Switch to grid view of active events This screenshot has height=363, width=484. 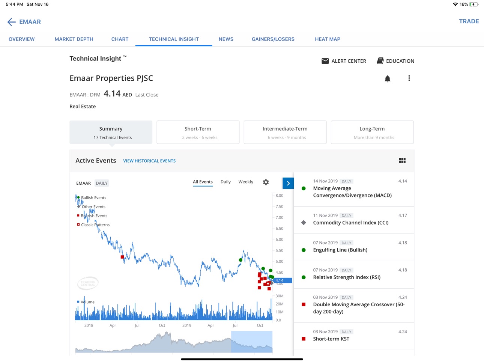[402, 160]
